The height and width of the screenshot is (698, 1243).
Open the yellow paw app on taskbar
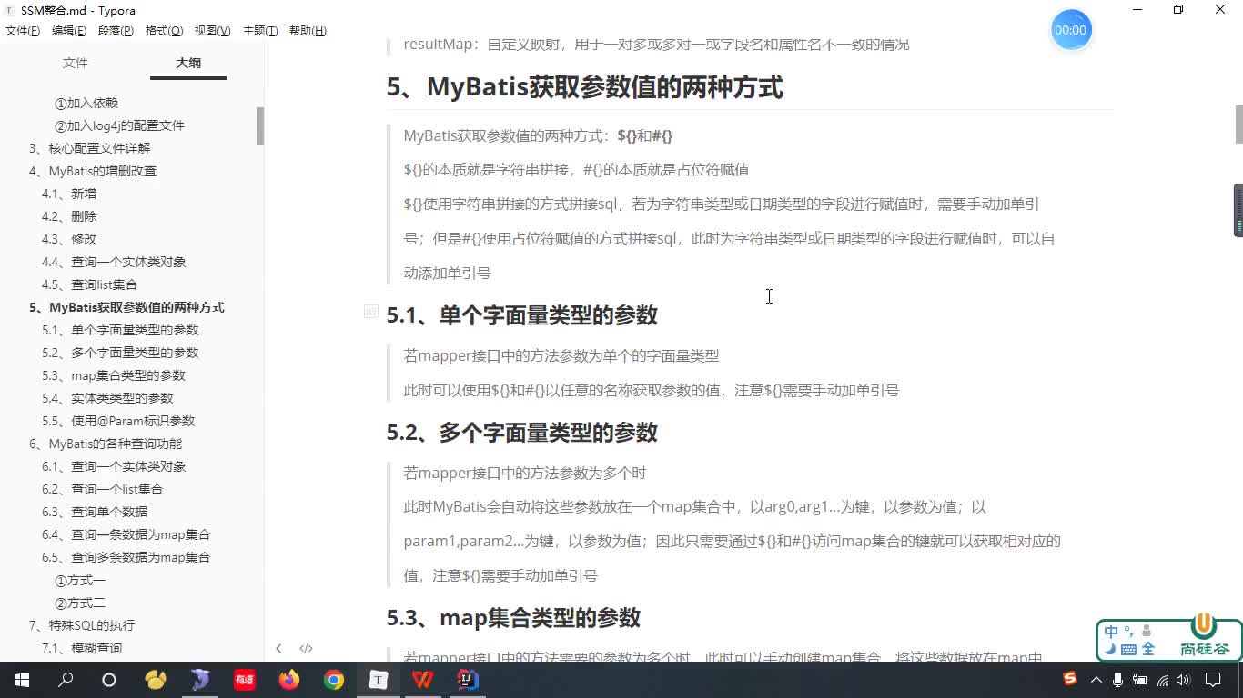156,680
